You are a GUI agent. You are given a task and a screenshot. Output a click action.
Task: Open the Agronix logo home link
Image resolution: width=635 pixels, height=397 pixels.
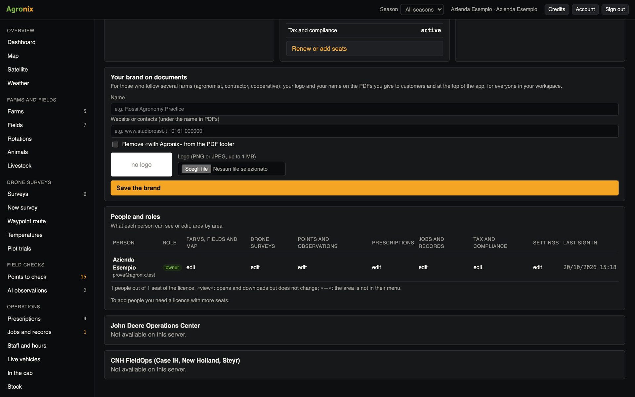point(20,9)
